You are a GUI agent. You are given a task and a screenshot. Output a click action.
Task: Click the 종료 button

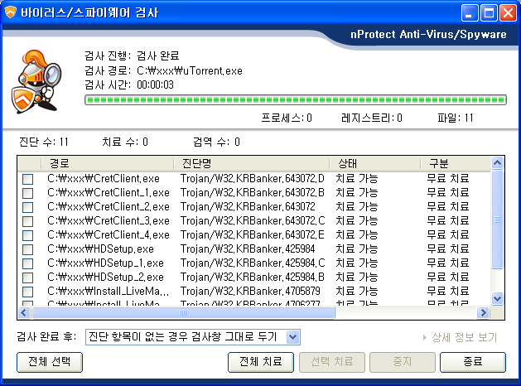click(473, 362)
